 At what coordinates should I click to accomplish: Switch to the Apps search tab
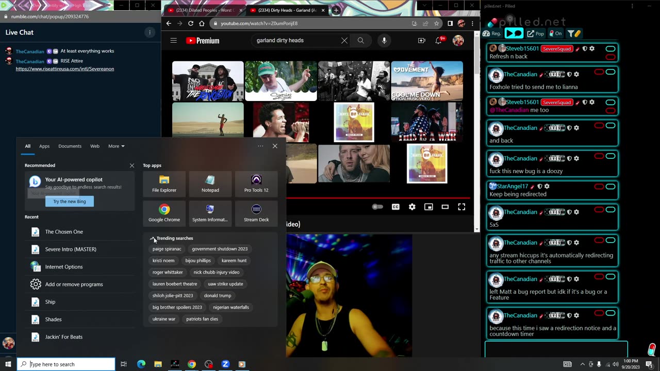tap(44, 146)
